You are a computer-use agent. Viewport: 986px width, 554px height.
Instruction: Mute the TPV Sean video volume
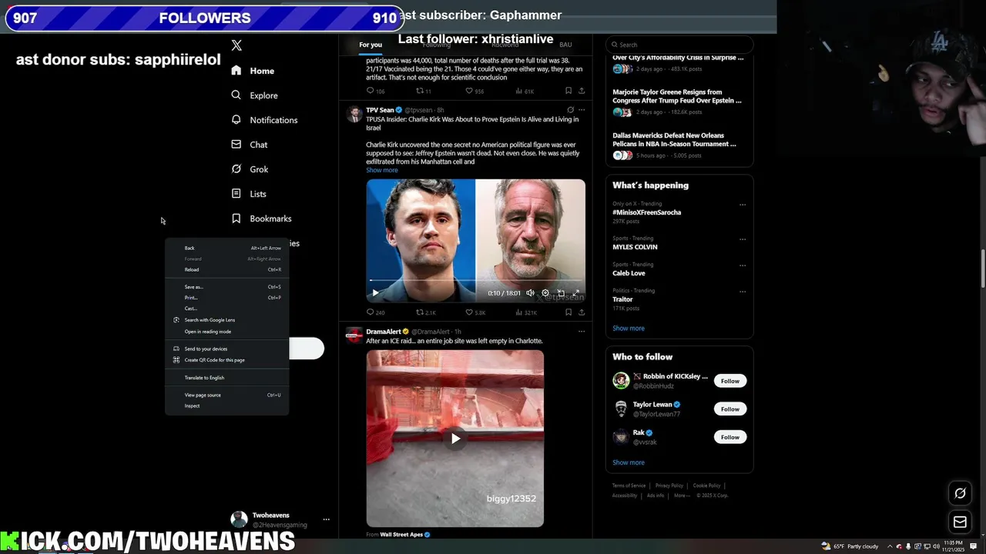[x=530, y=292]
